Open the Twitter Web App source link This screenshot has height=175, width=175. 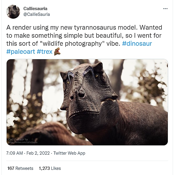coord(69,153)
